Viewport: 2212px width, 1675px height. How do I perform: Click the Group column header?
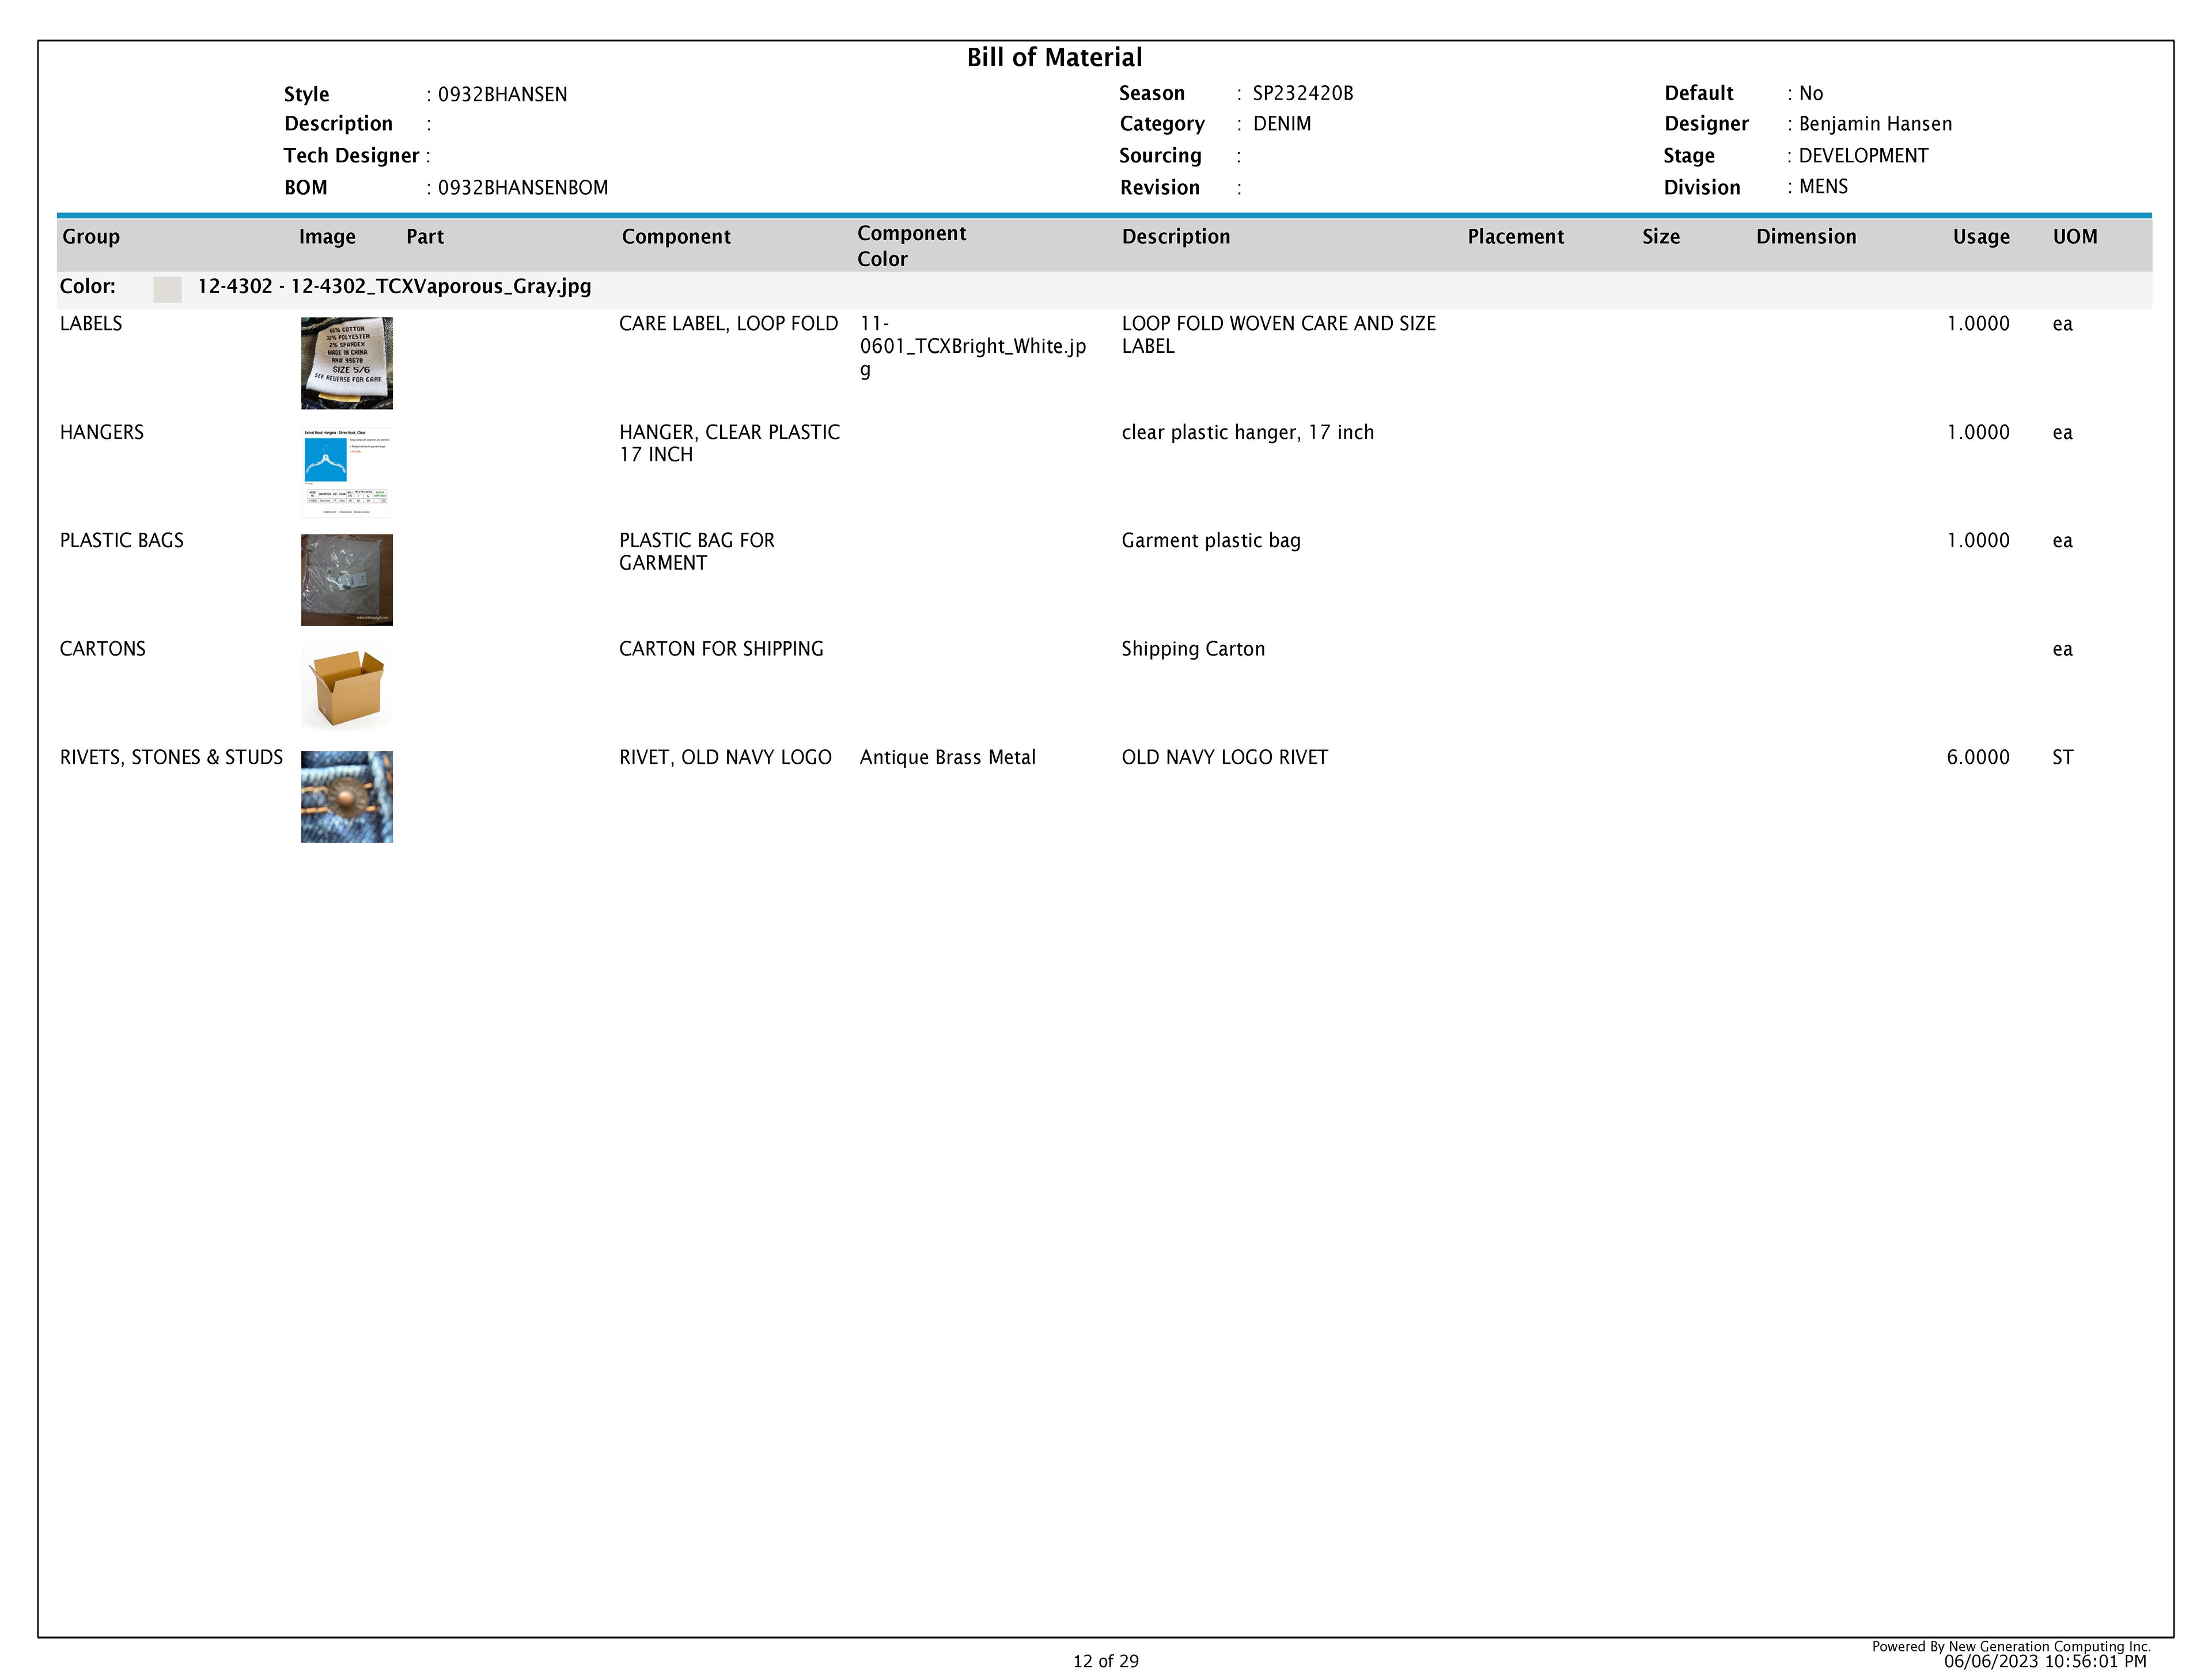click(91, 237)
